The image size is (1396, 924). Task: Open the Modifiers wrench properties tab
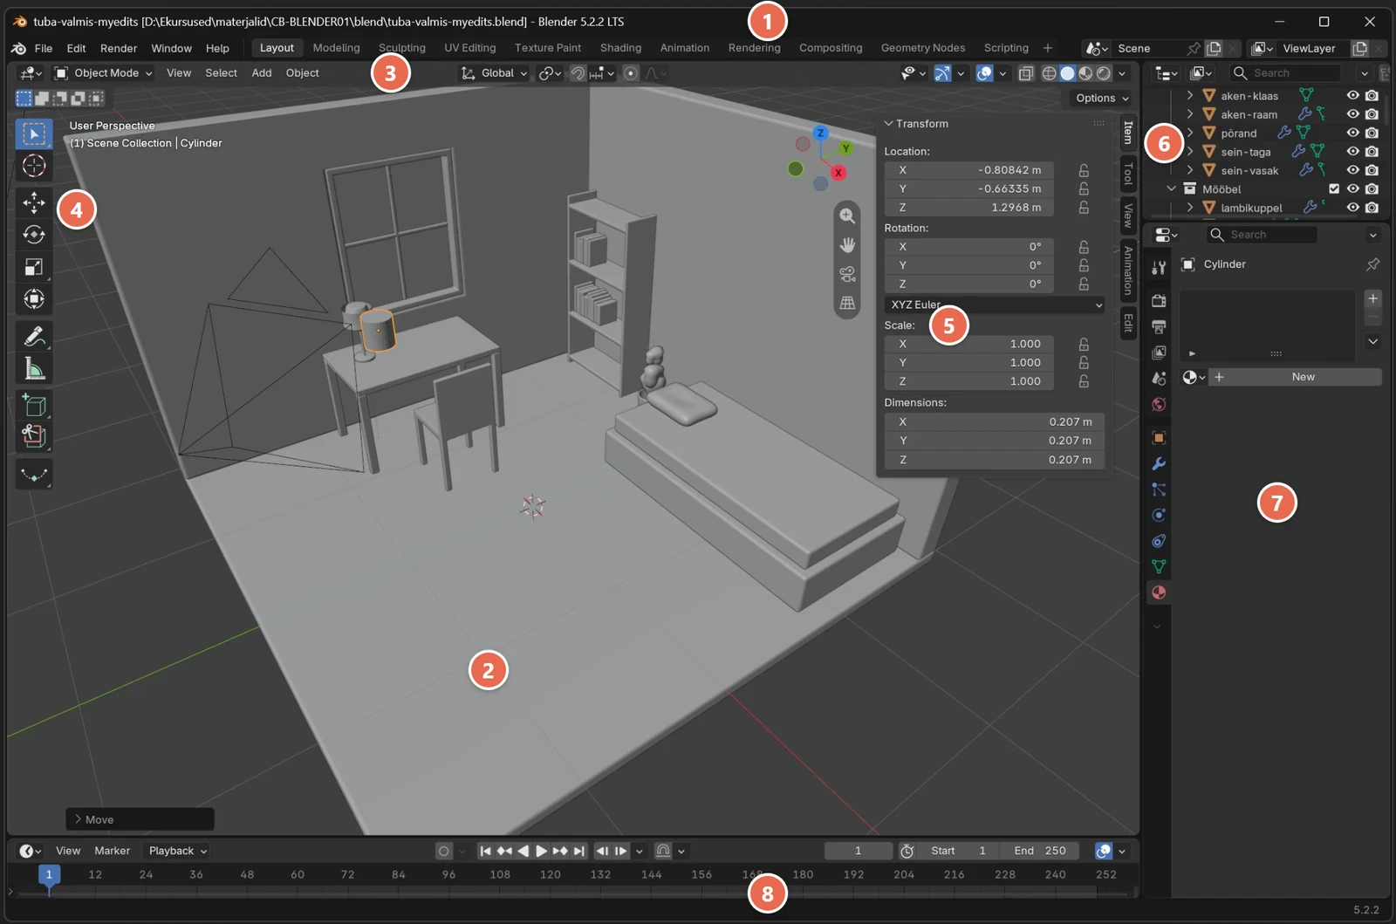1159,463
